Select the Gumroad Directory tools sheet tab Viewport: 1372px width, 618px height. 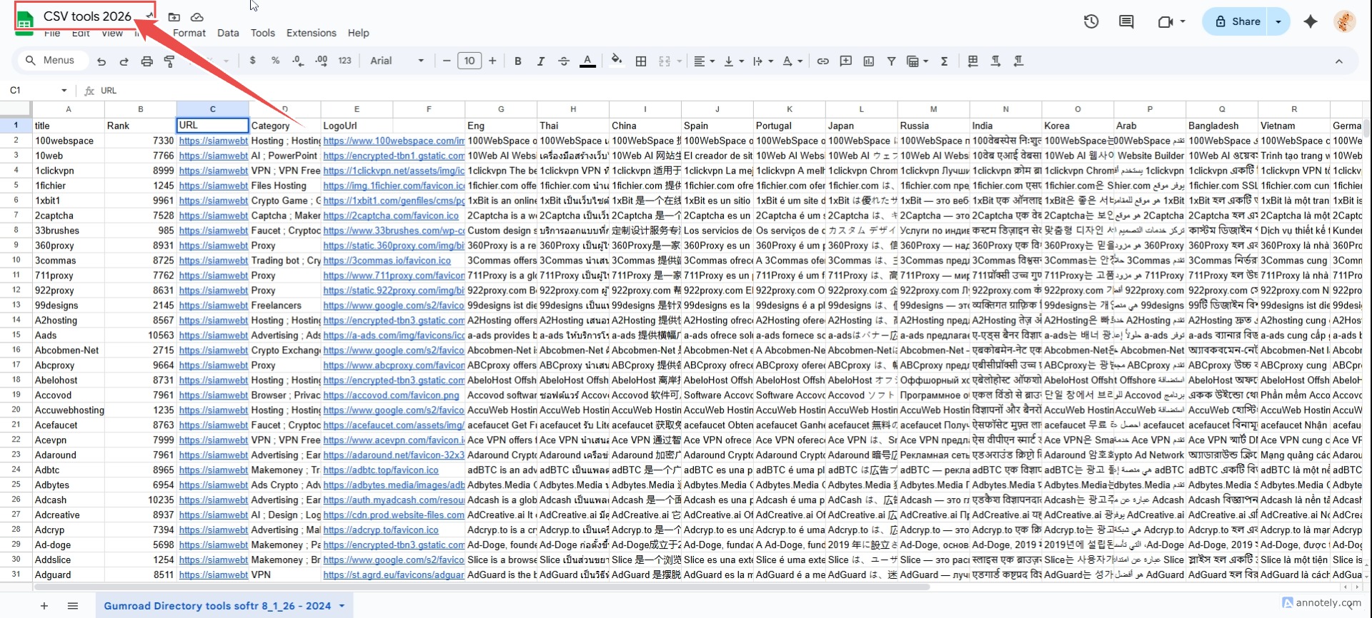pyautogui.click(x=217, y=606)
